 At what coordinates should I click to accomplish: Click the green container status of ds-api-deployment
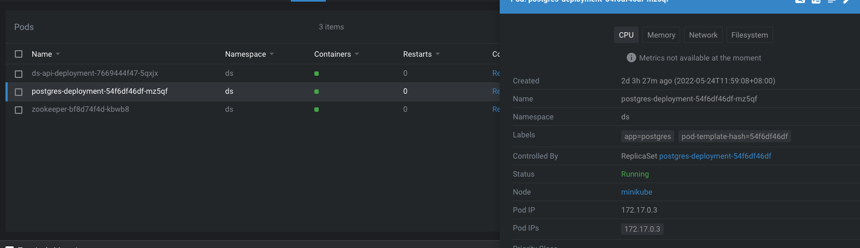pos(317,74)
